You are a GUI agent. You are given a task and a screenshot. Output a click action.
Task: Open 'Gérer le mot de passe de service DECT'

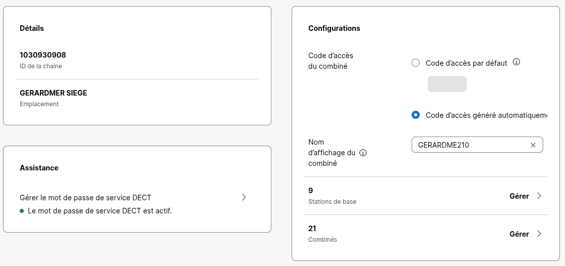coord(86,198)
